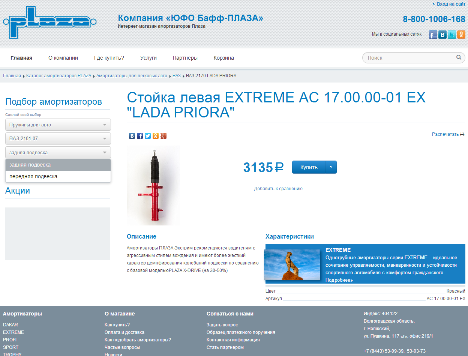
Task: Click the printer icon next to Распечатать
Action: [462, 134]
